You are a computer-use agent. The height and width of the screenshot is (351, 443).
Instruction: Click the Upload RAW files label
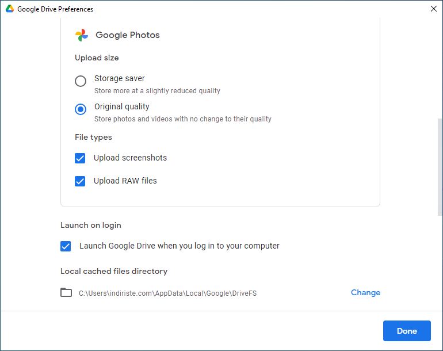125,181
